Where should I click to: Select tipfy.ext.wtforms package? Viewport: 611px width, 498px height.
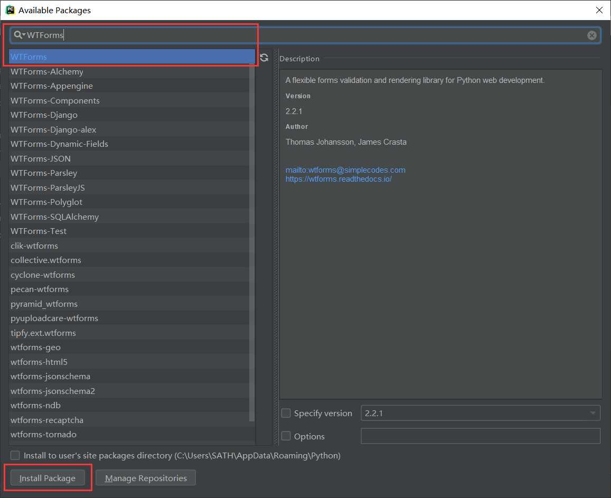tap(129, 333)
